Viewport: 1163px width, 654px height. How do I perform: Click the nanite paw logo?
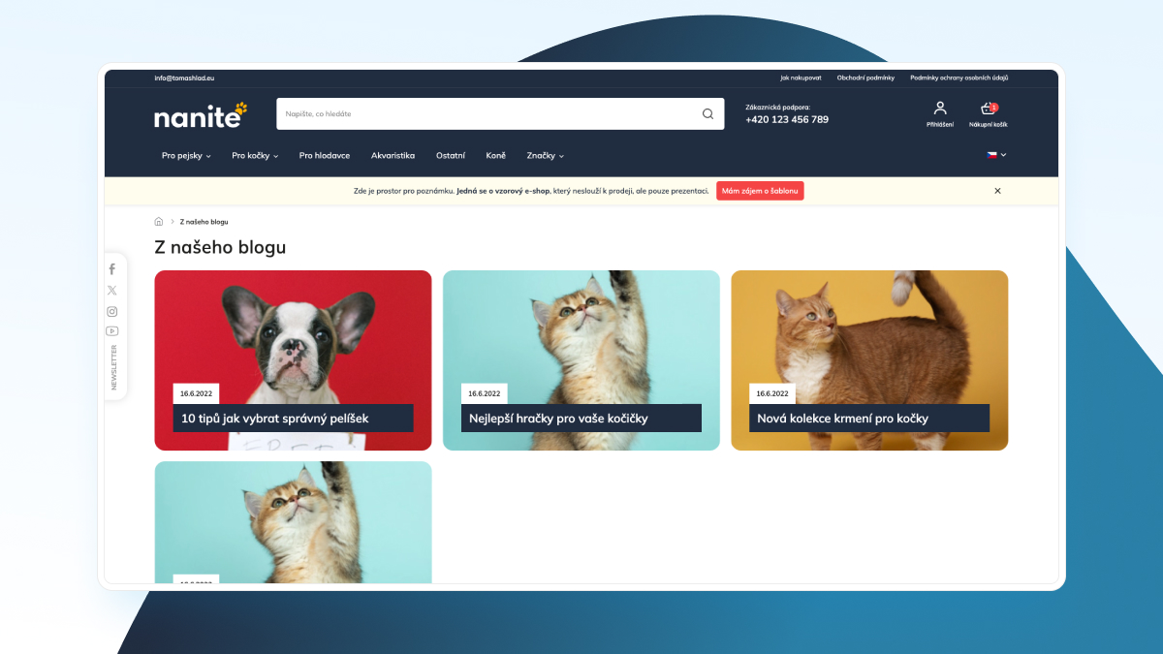point(201,114)
